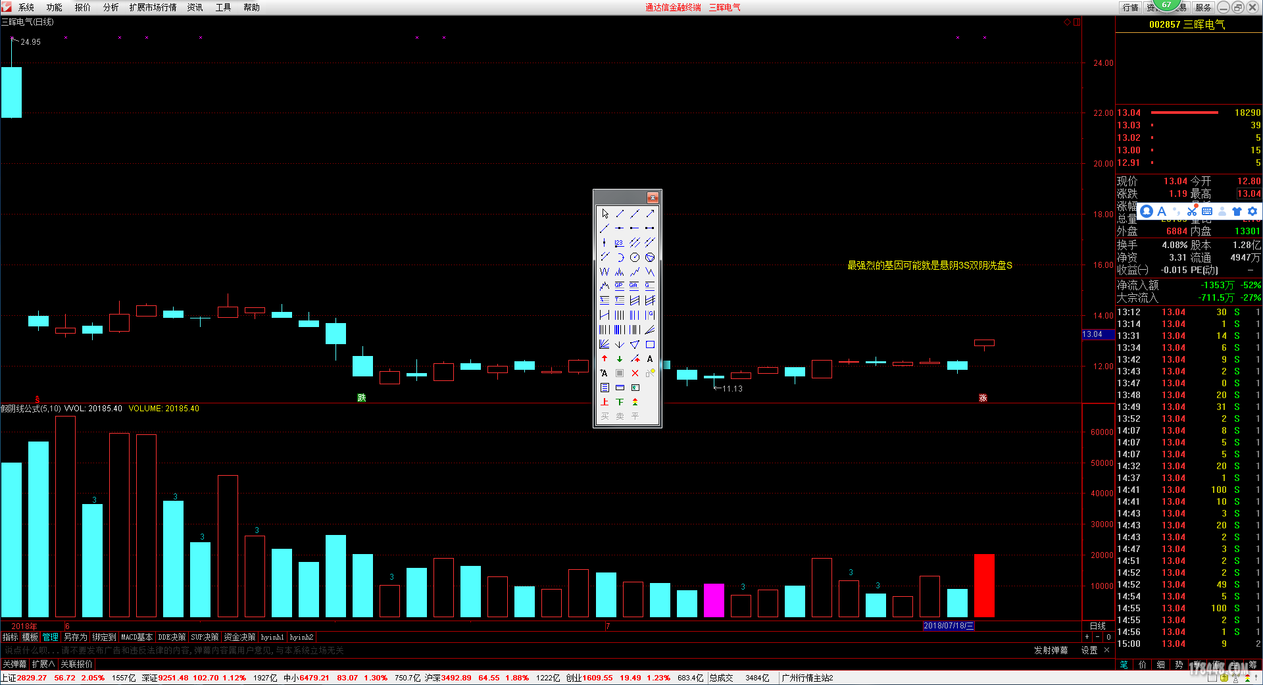Switch to the 模板 tab

click(x=30, y=637)
